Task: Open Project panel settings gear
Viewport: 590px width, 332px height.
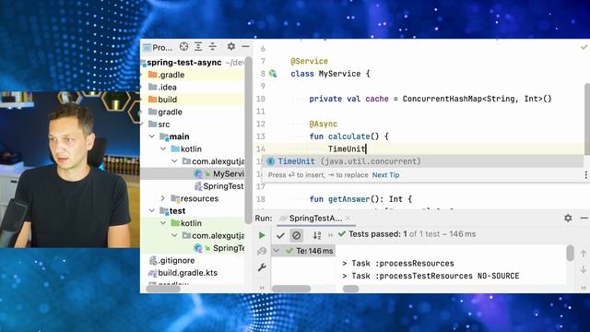Action: click(231, 47)
